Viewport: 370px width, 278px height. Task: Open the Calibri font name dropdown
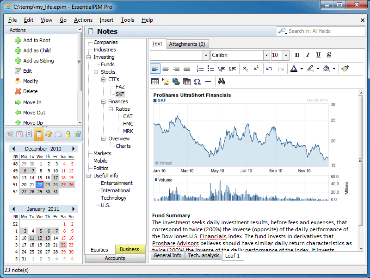(266, 55)
